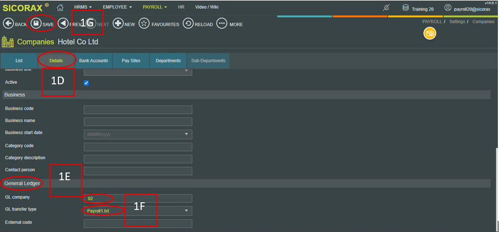Click the Business section header
The image size is (499, 232).
pyautogui.click(x=246, y=95)
